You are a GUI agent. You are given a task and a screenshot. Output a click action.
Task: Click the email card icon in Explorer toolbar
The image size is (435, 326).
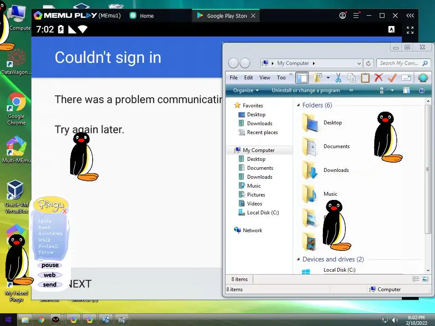click(x=406, y=78)
